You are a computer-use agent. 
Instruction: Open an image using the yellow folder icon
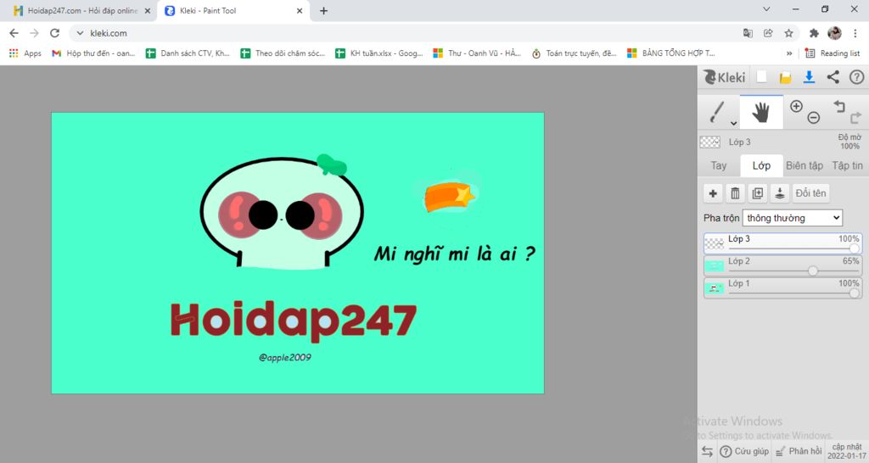(x=785, y=77)
